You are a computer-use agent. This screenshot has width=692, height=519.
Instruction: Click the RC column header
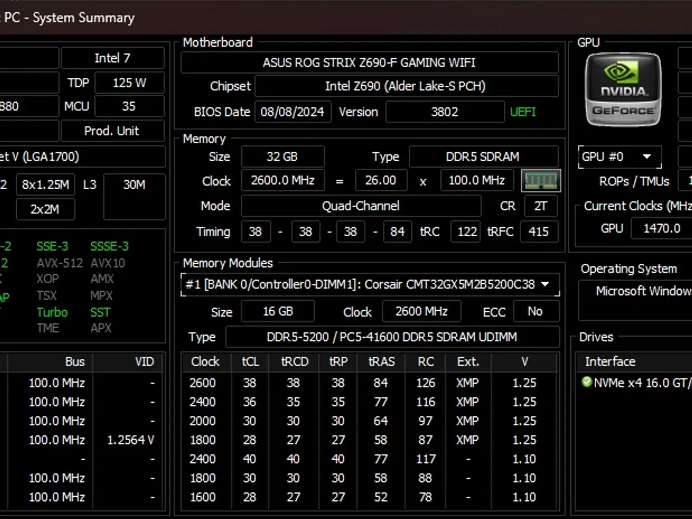click(x=426, y=362)
